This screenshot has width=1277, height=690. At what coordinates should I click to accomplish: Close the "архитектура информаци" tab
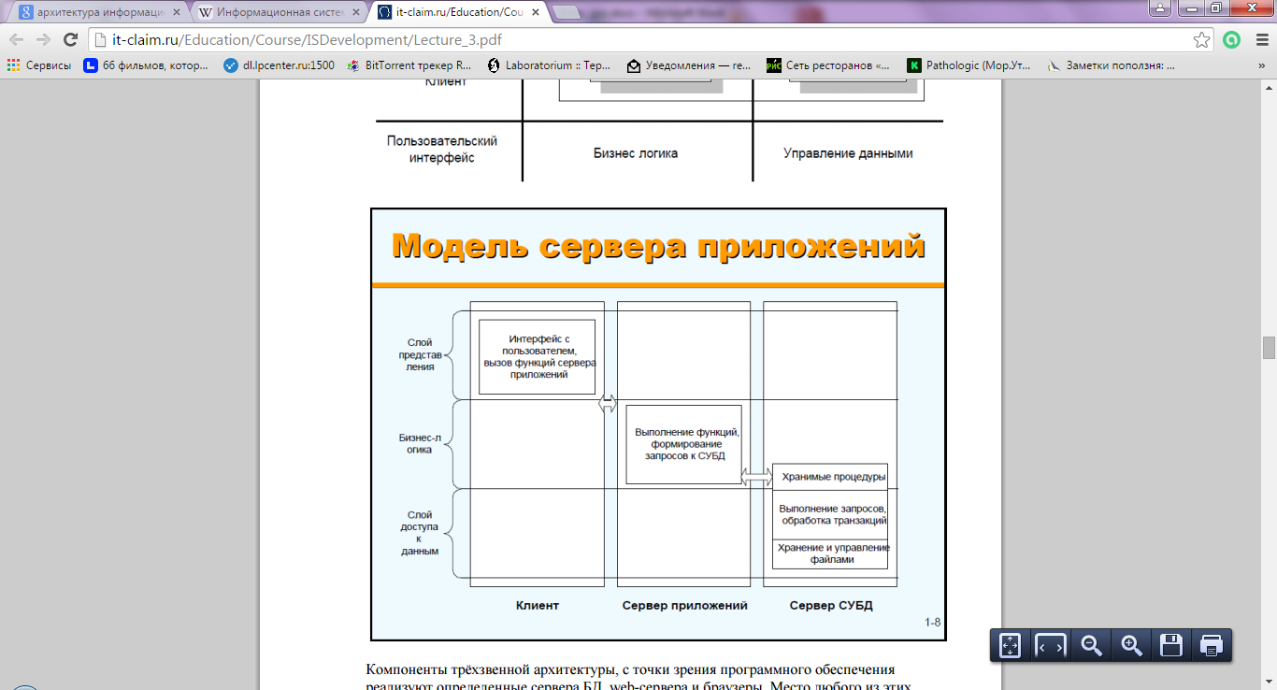click(x=177, y=13)
